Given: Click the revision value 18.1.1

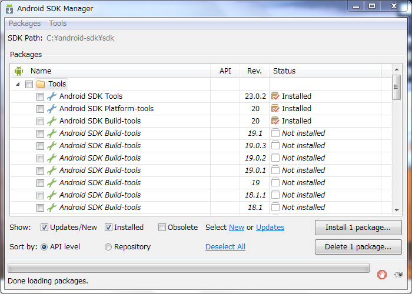Looking at the screenshot, I should tap(255, 195).
